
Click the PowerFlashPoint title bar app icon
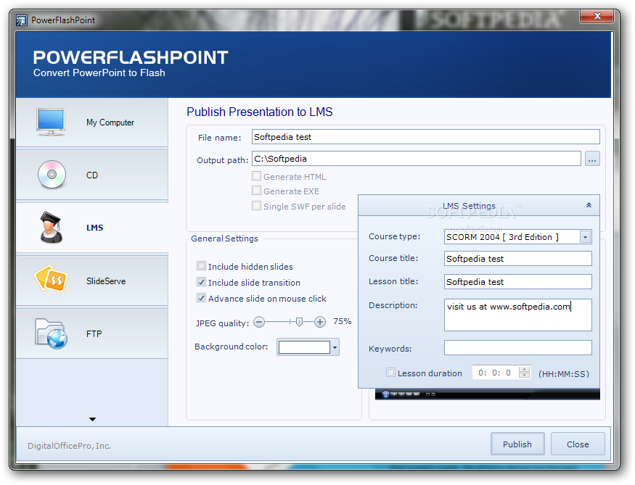coord(22,20)
